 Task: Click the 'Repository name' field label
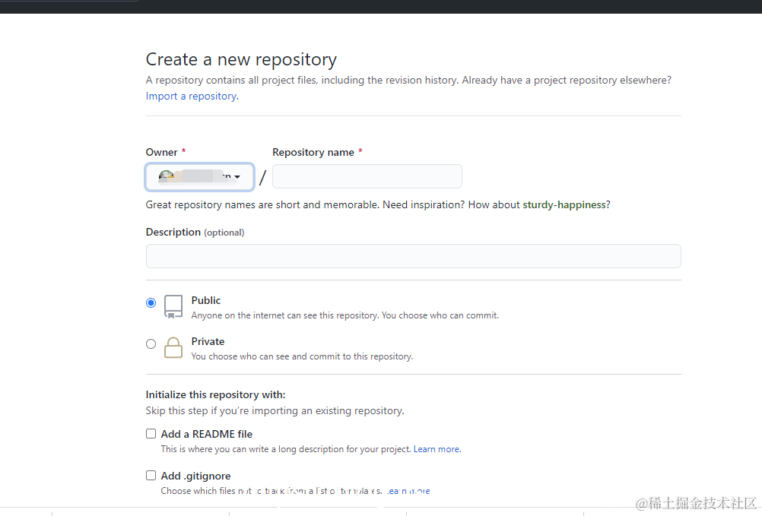(313, 153)
